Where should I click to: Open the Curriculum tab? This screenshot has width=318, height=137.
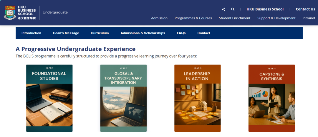pyautogui.click(x=100, y=33)
